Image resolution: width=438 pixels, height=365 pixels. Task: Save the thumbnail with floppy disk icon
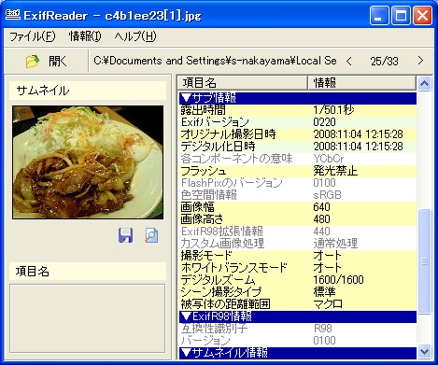125,235
